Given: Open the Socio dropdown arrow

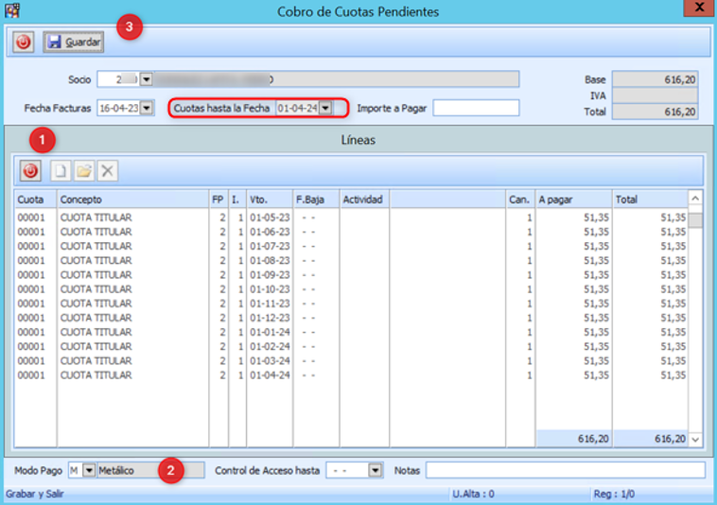Looking at the screenshot, I should pyautogui.click(x=146, y=79).
